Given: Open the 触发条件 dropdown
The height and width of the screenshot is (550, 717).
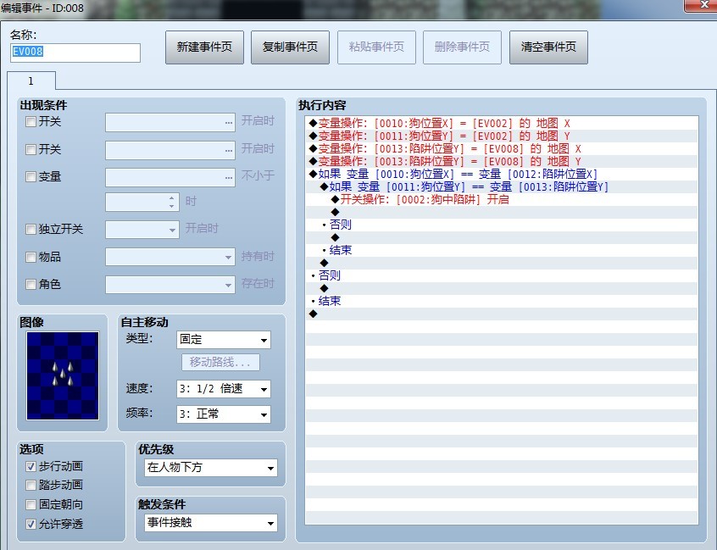Looking at the screenshot, I should [x=211, y=523].
